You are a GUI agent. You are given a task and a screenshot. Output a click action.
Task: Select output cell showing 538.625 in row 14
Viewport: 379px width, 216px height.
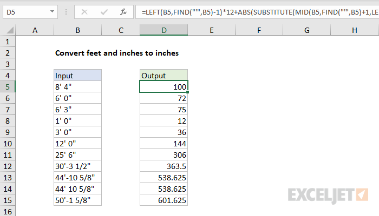coord(164,189)
